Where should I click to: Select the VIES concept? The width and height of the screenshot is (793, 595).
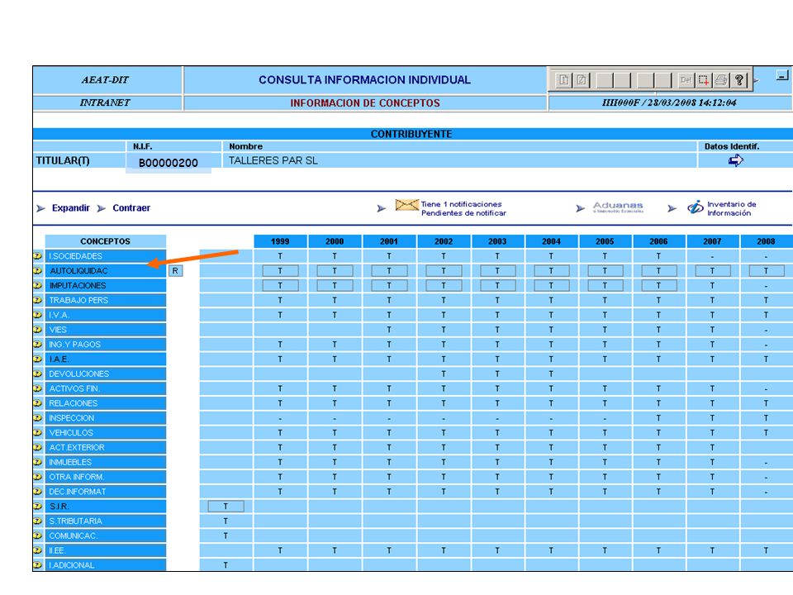(106, 330)
